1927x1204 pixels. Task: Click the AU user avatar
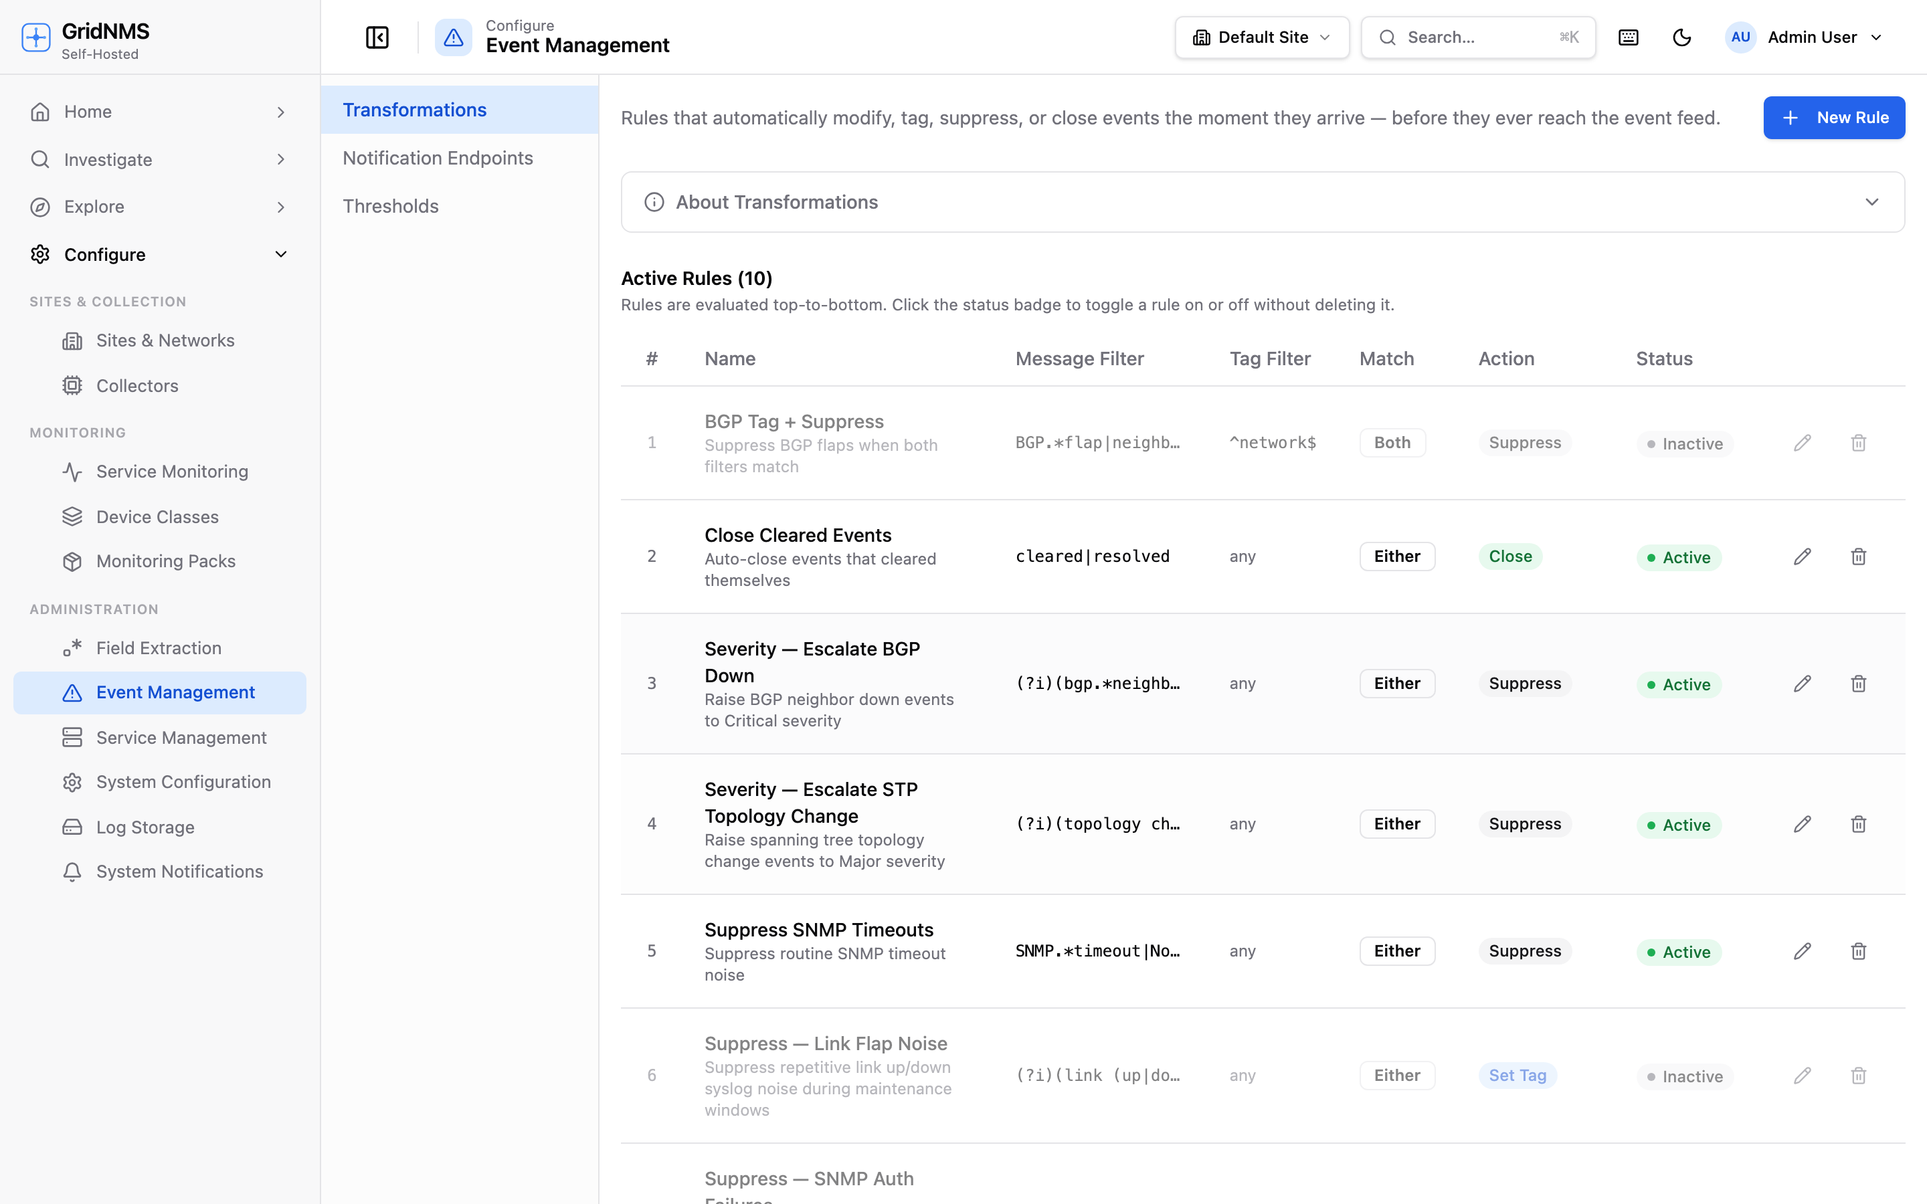(1741, 37)
